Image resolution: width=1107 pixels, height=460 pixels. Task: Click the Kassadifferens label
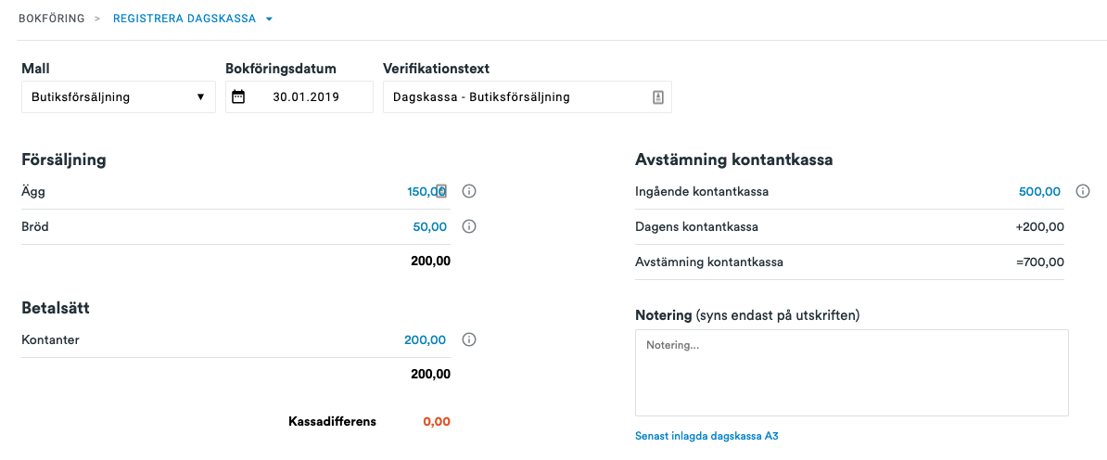coord(333,422)
